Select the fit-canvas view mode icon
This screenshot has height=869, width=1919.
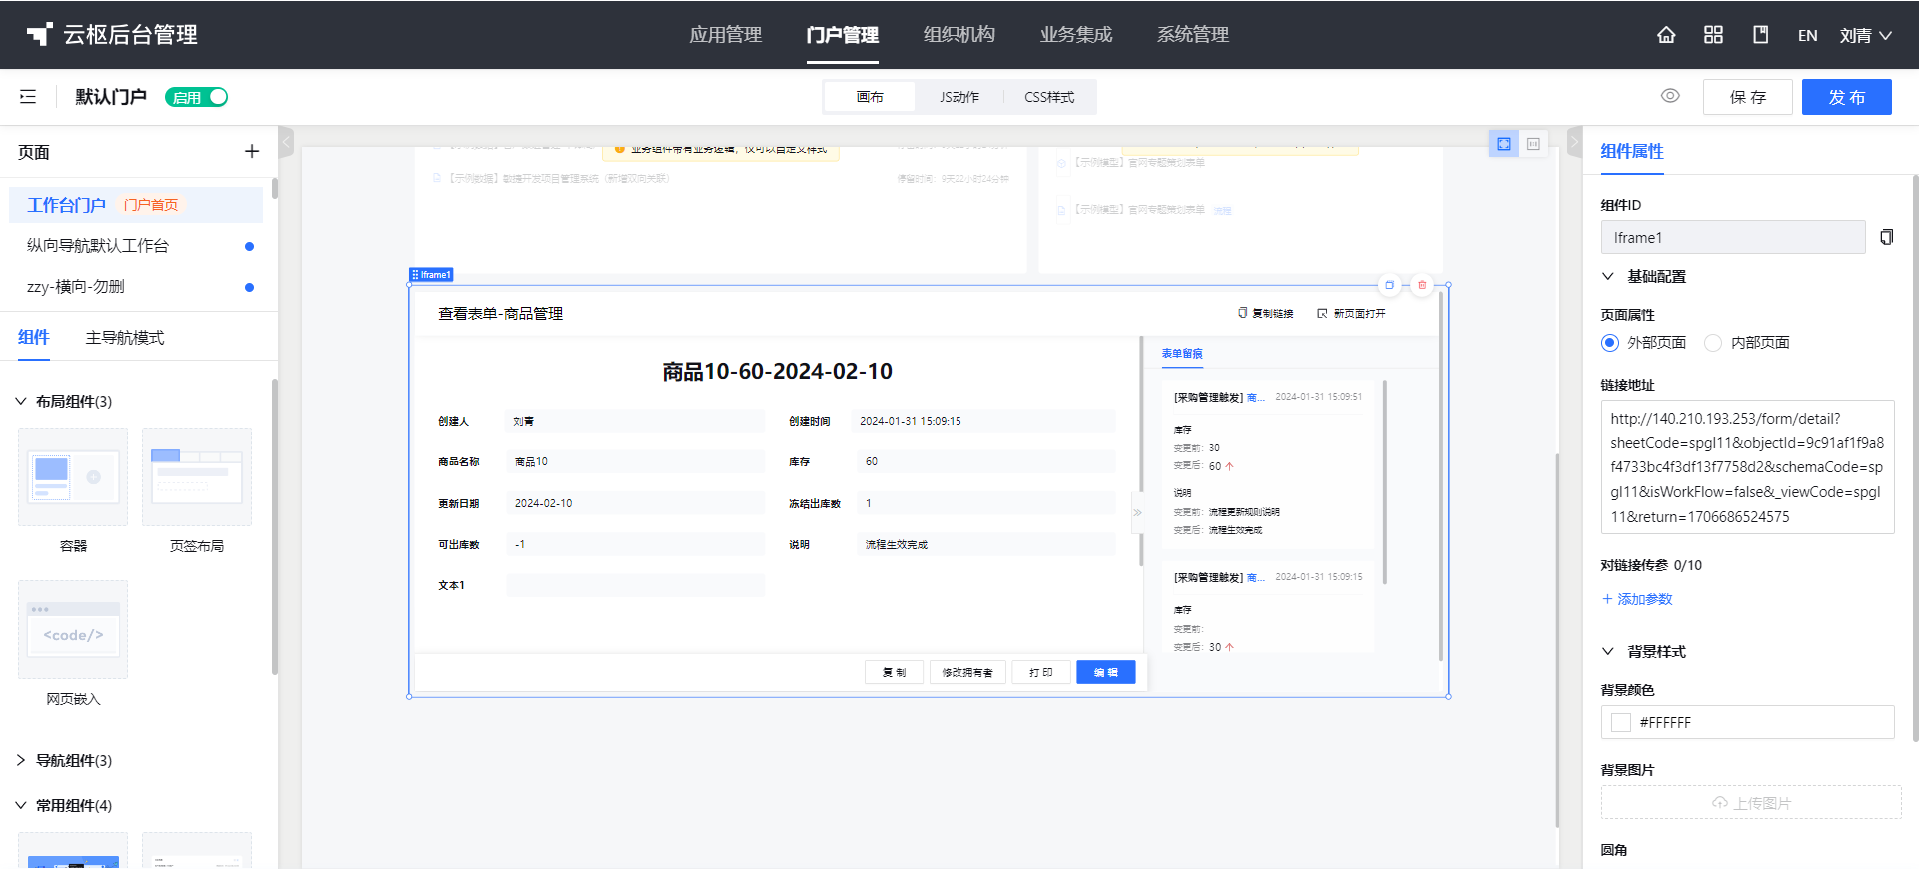point(1504,144)
